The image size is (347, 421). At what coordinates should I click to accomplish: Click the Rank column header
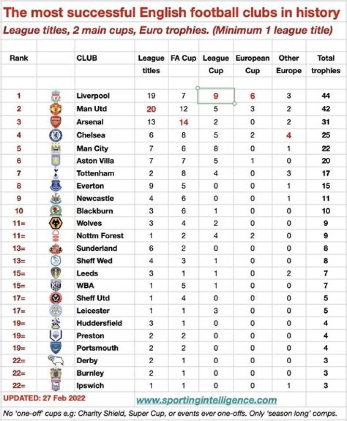(19, 58)
